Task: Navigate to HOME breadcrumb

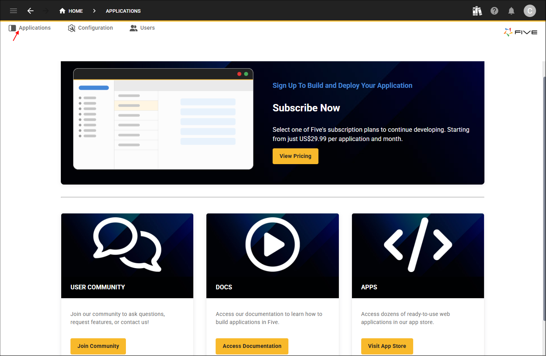Action: point(71,11)
